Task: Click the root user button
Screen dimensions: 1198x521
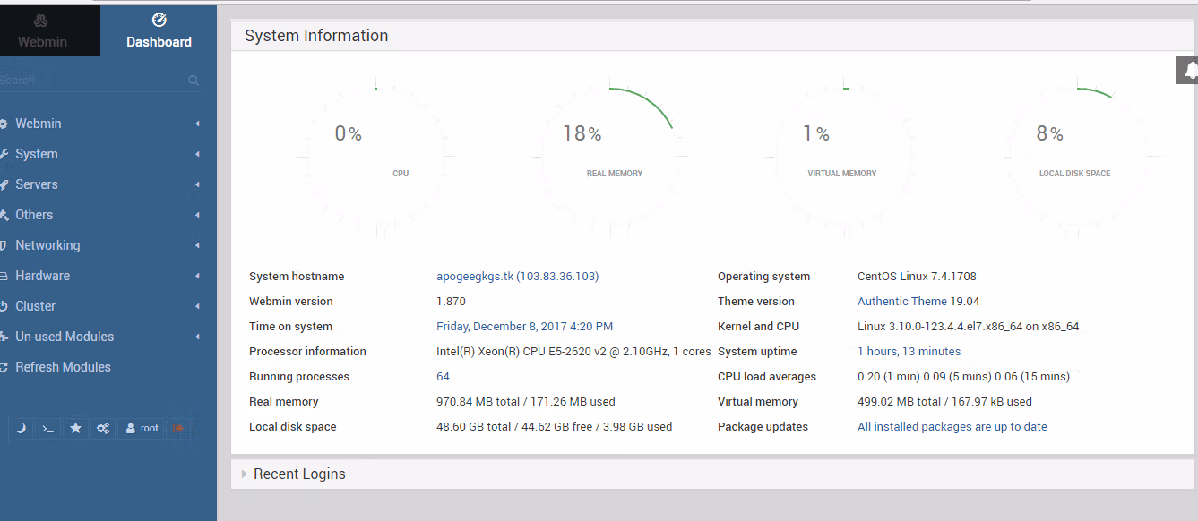Action: [x=142, y=429]
